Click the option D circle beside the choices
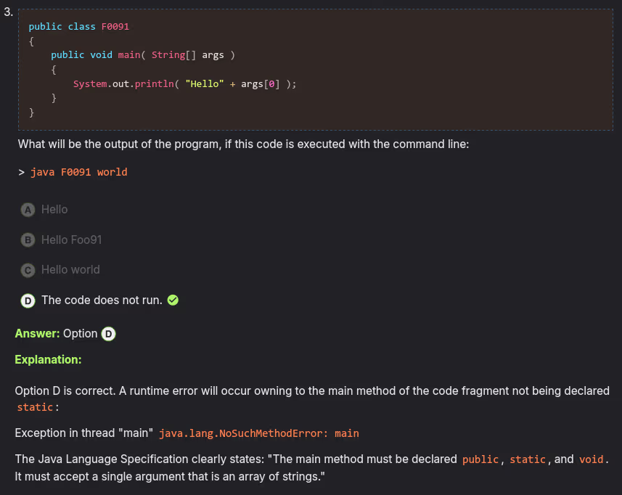This screenshot has width=622, height=495. pos(28,300)
